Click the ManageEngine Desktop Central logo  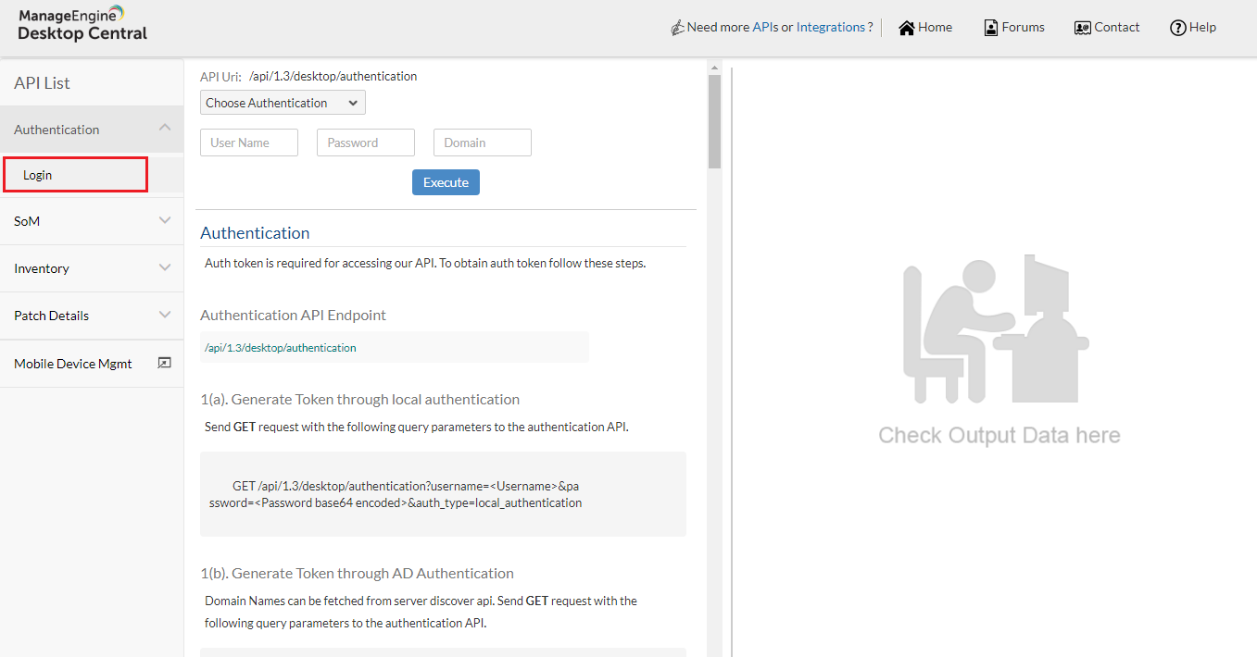point(82,24)
